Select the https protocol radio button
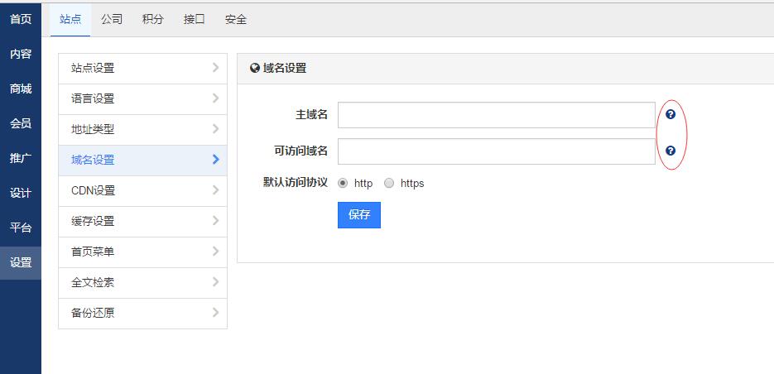The height and width of the screenshot is (374, 774). [389, 183]
